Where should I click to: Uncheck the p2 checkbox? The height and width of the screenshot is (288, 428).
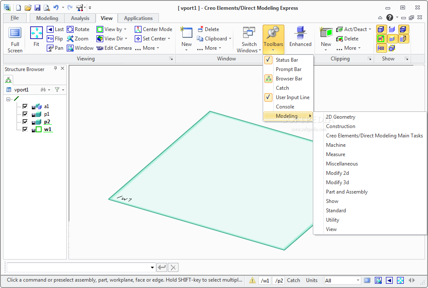(x=25, y=122)
